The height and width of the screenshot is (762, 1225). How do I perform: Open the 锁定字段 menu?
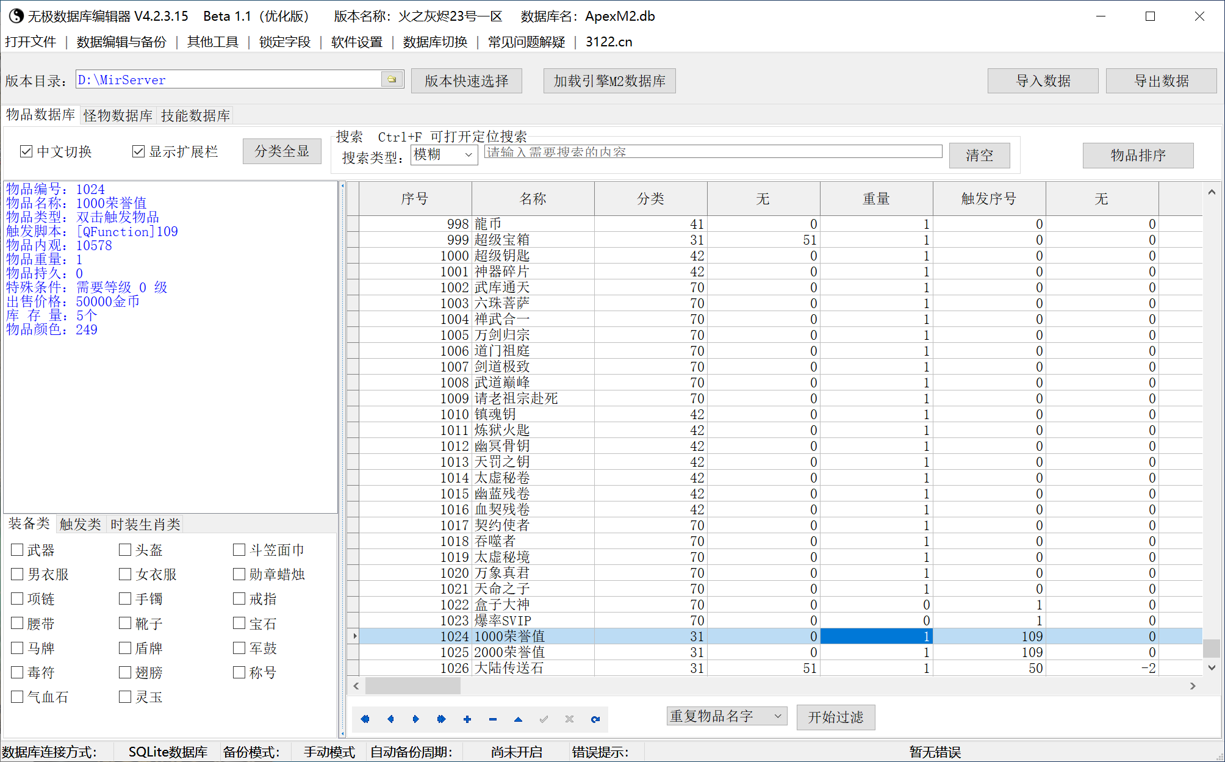(x=285, y=42)
